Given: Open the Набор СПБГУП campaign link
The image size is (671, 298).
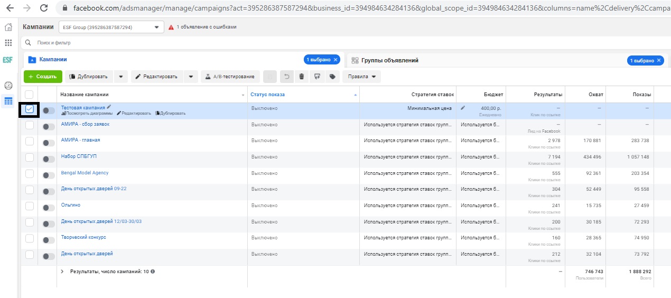Looking at the screenshot, I should point(79,156).
